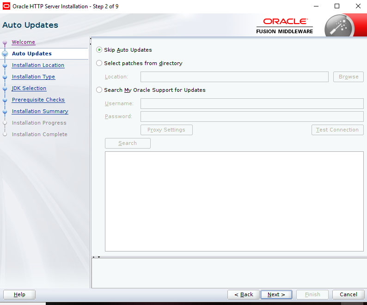Click the Next button
The height and width of the screenshot is (305, 367).
tap(276, 294)
